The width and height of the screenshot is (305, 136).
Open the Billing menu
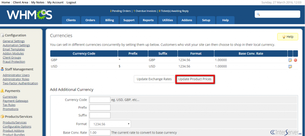(110, 20)
